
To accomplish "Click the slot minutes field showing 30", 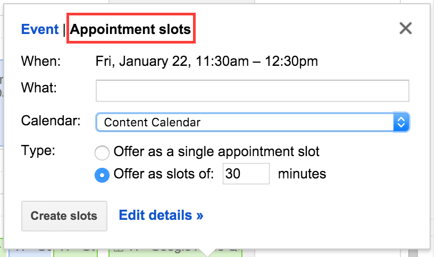I will coord(246,174).
